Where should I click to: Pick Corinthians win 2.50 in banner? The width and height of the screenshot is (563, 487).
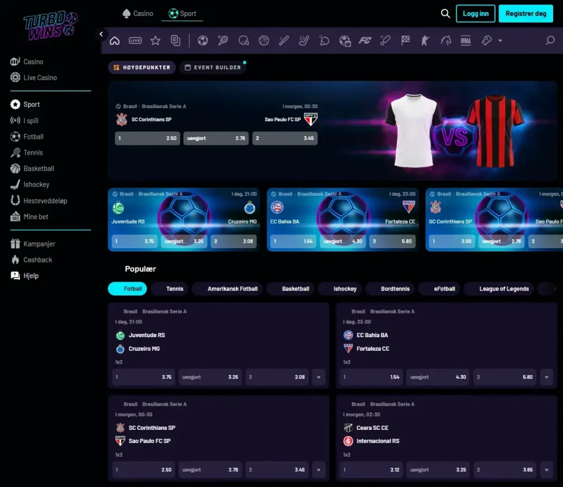(x=147, y=138)
